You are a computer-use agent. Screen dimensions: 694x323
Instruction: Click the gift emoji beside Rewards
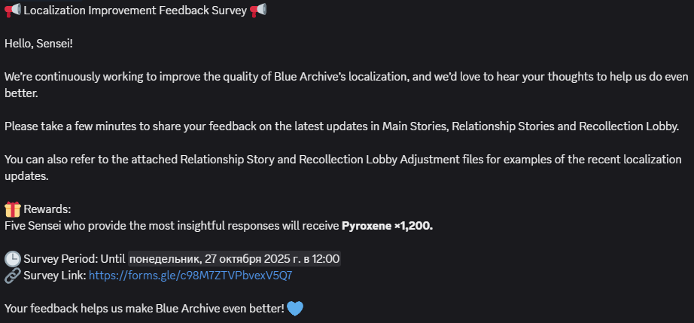coord(12,209)
